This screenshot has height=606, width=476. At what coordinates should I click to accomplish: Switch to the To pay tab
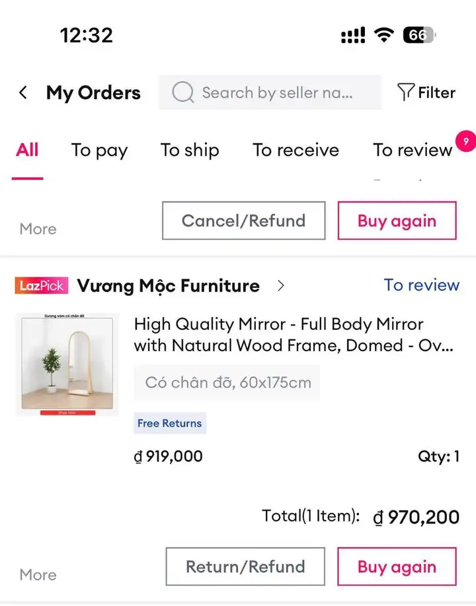(x=99, y=151)
